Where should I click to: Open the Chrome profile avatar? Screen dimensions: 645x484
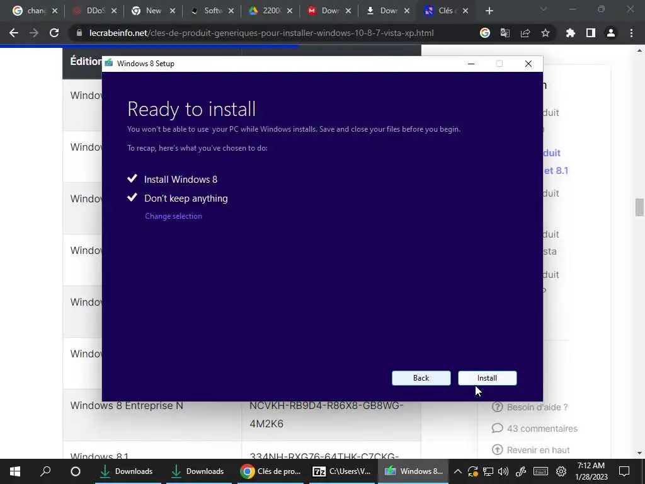coord(610,33)
